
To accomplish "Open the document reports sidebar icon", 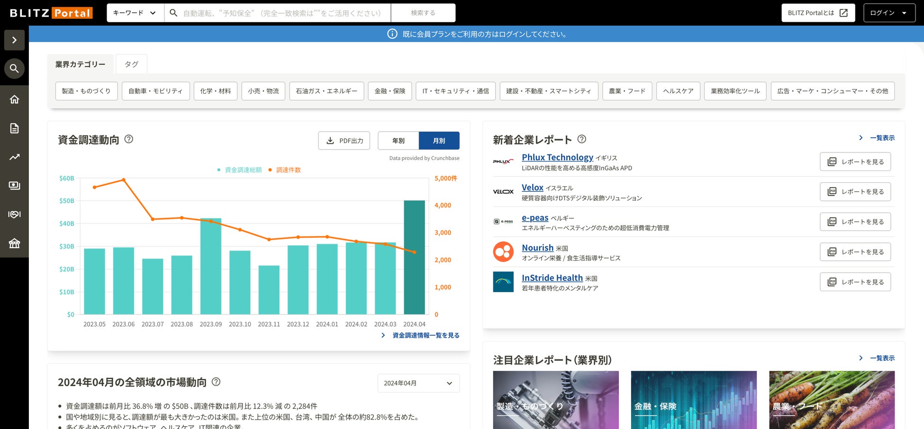I will tap(14, 128).
